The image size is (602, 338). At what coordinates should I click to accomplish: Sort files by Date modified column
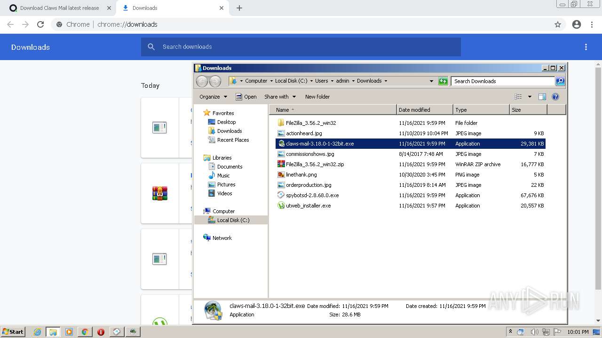click(425, 110)
